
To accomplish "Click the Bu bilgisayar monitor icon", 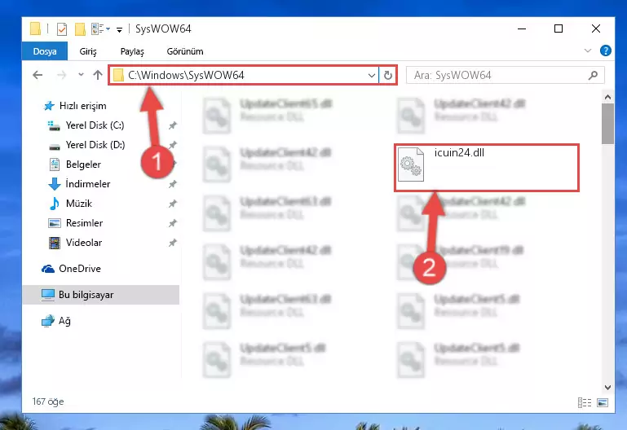I will click(48, 295).
